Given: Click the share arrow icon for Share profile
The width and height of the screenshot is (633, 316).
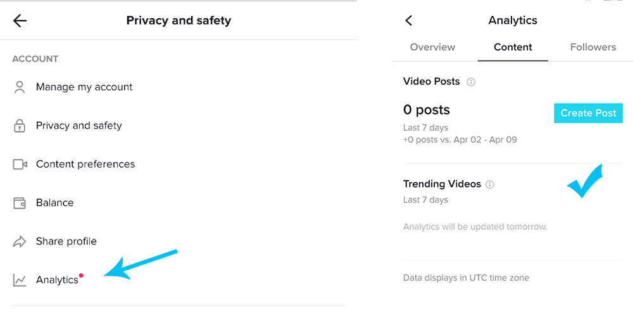Looking at the screenshot, I should 20,241.
